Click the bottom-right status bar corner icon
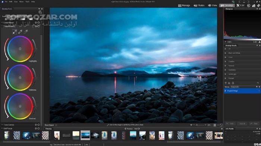261x146 pixels. pyautogui.click(x=260, y=145)
